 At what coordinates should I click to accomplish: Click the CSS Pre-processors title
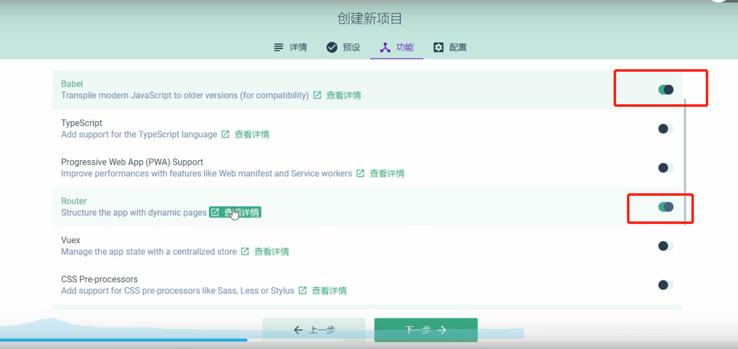click(x=100, y=279)
